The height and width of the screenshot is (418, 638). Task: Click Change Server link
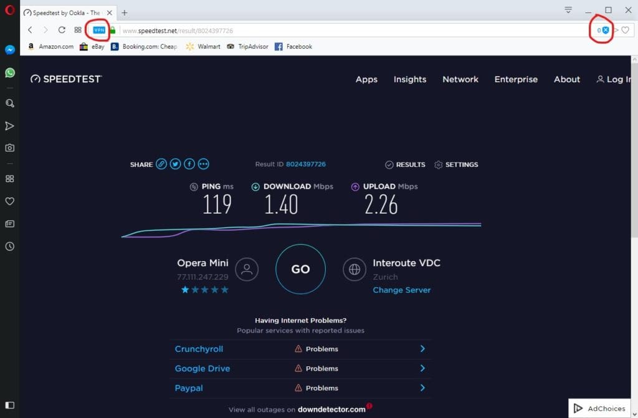(402, 290)
